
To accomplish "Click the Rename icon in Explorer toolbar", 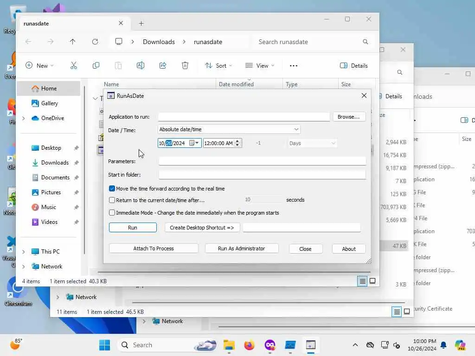I will pyautogui.click(x=141, y=65).
